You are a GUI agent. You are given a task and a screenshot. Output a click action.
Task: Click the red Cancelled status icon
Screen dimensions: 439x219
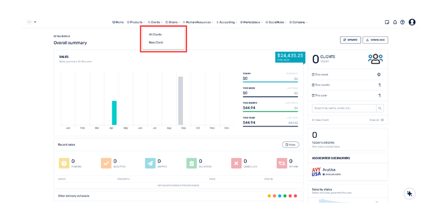coord(237,163)
